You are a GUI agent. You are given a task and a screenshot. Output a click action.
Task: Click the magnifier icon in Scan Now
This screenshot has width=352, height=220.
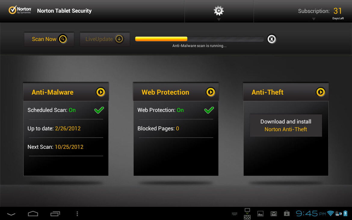(63, 39)
